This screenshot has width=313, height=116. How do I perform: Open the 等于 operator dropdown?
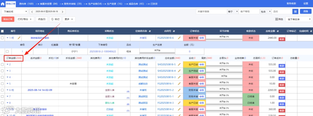[233, 12]
